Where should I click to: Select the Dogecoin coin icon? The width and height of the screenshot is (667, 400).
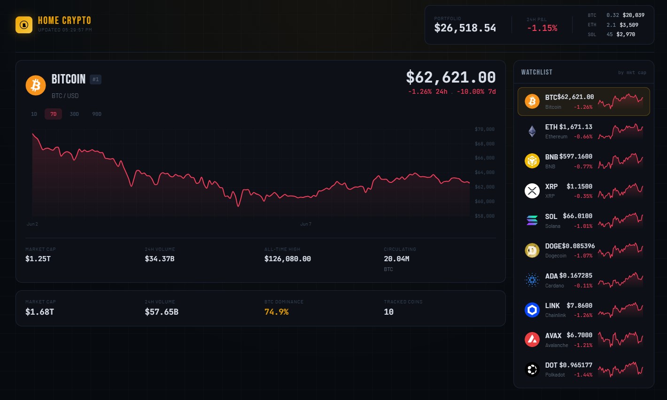point(532,250)
